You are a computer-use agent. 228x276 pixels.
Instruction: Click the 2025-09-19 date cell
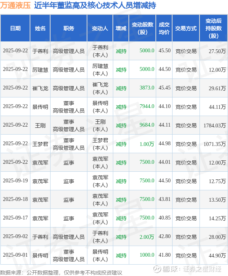point(15,180)
